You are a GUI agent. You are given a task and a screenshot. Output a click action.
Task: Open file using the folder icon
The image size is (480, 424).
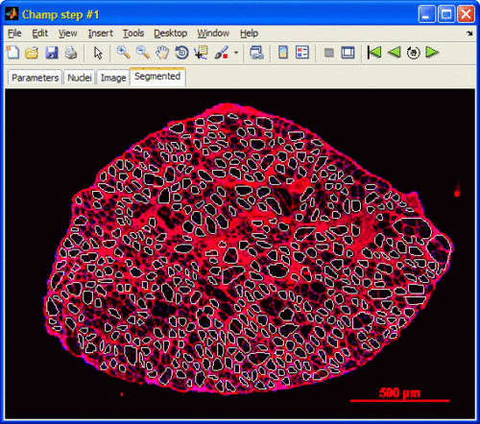(x=32, y=52)
